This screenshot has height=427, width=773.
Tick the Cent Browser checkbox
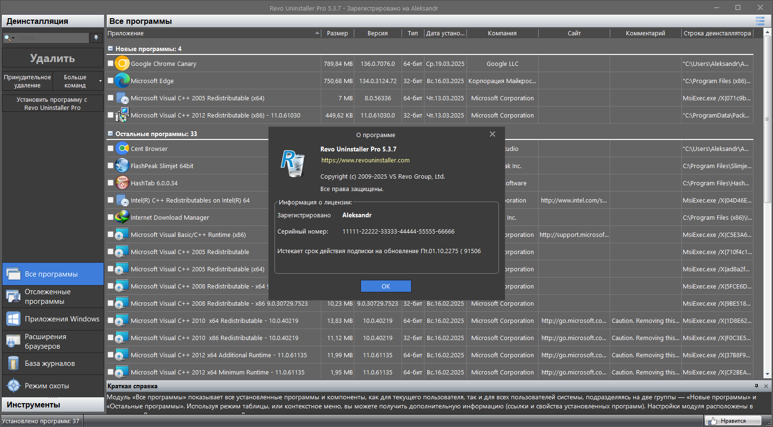(x=111, y=149)
